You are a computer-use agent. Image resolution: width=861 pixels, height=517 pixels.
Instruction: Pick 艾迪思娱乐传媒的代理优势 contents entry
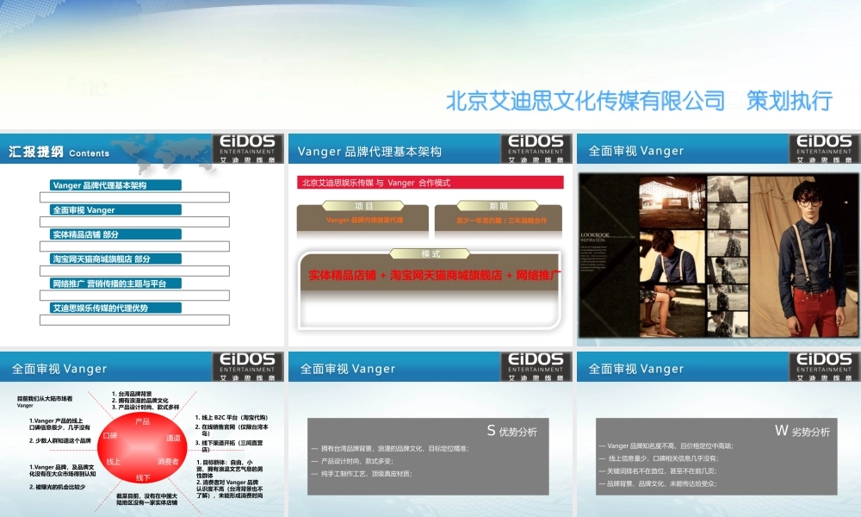[115, 308]
